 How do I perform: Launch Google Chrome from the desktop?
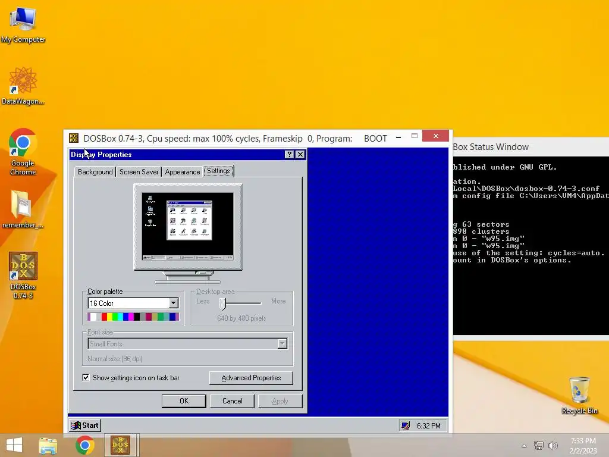(23, 152)
